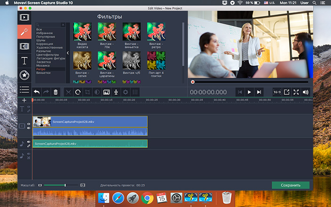Toggle link icon on titles track
Image resolution: width=331 pixels, height=207 pixels.
[29, 111]
